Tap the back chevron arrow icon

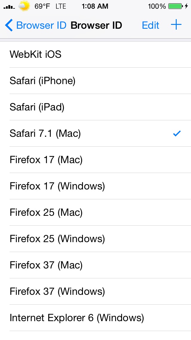(x=9, y=25)
